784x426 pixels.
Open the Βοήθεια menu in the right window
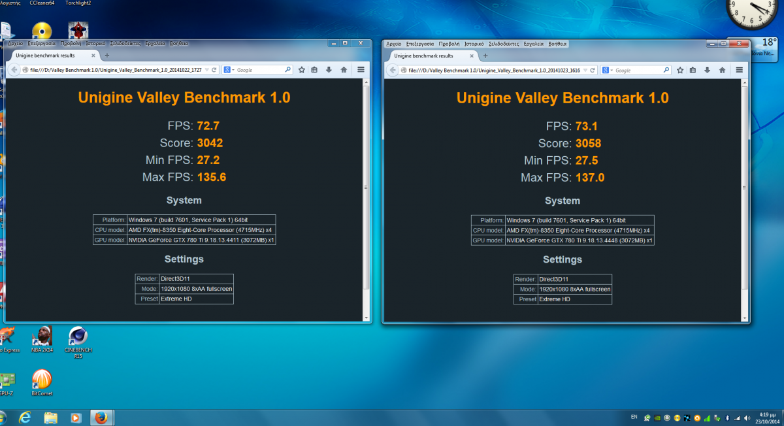[558, 44]
